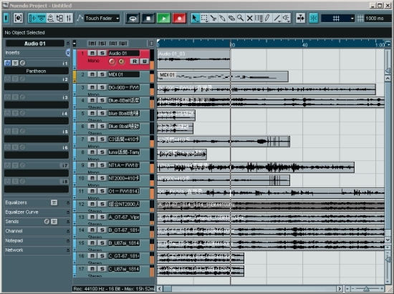Mute the MIDI 01 track

click(x=92, y=74)
